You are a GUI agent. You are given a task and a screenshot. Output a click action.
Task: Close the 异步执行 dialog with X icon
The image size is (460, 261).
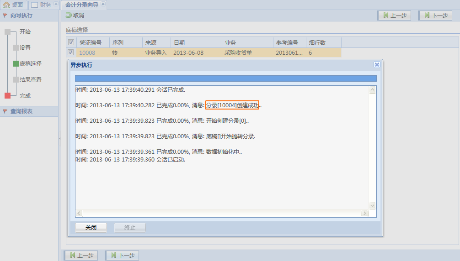click(377, 65)
